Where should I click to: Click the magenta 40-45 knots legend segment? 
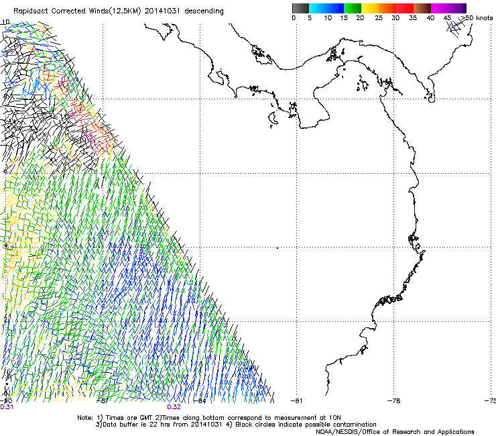point(440,8)
